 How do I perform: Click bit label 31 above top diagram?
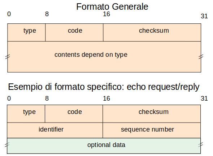(x=204, y=16)
